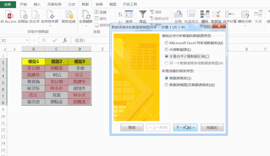Click the formula bar cancel X icon

44,40
